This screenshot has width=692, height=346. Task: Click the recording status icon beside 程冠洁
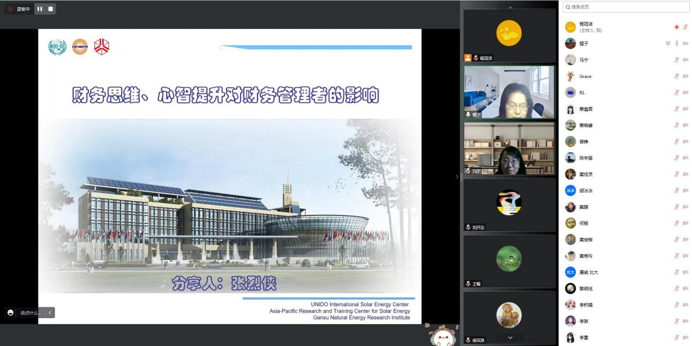tap(677, 27)
